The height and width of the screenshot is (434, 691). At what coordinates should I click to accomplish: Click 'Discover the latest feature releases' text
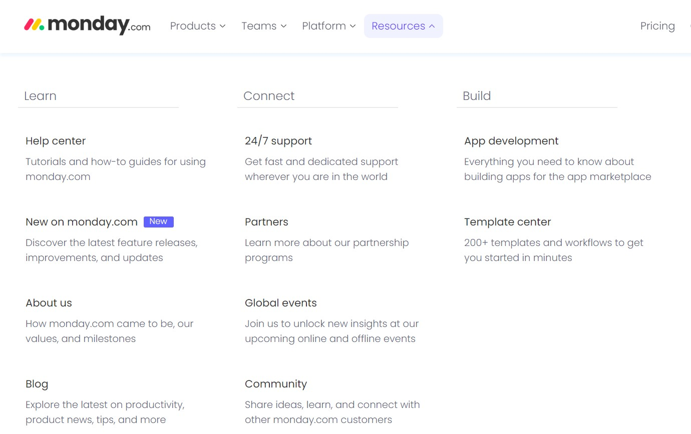click(x=112, y=250)
